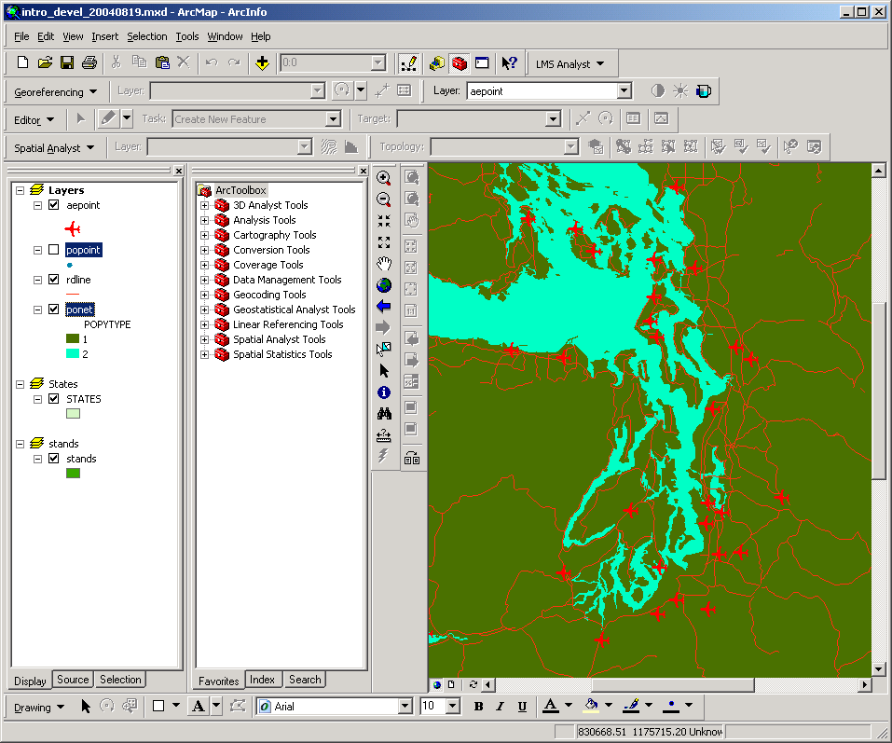Select the Identify tool

pos(383,392)
